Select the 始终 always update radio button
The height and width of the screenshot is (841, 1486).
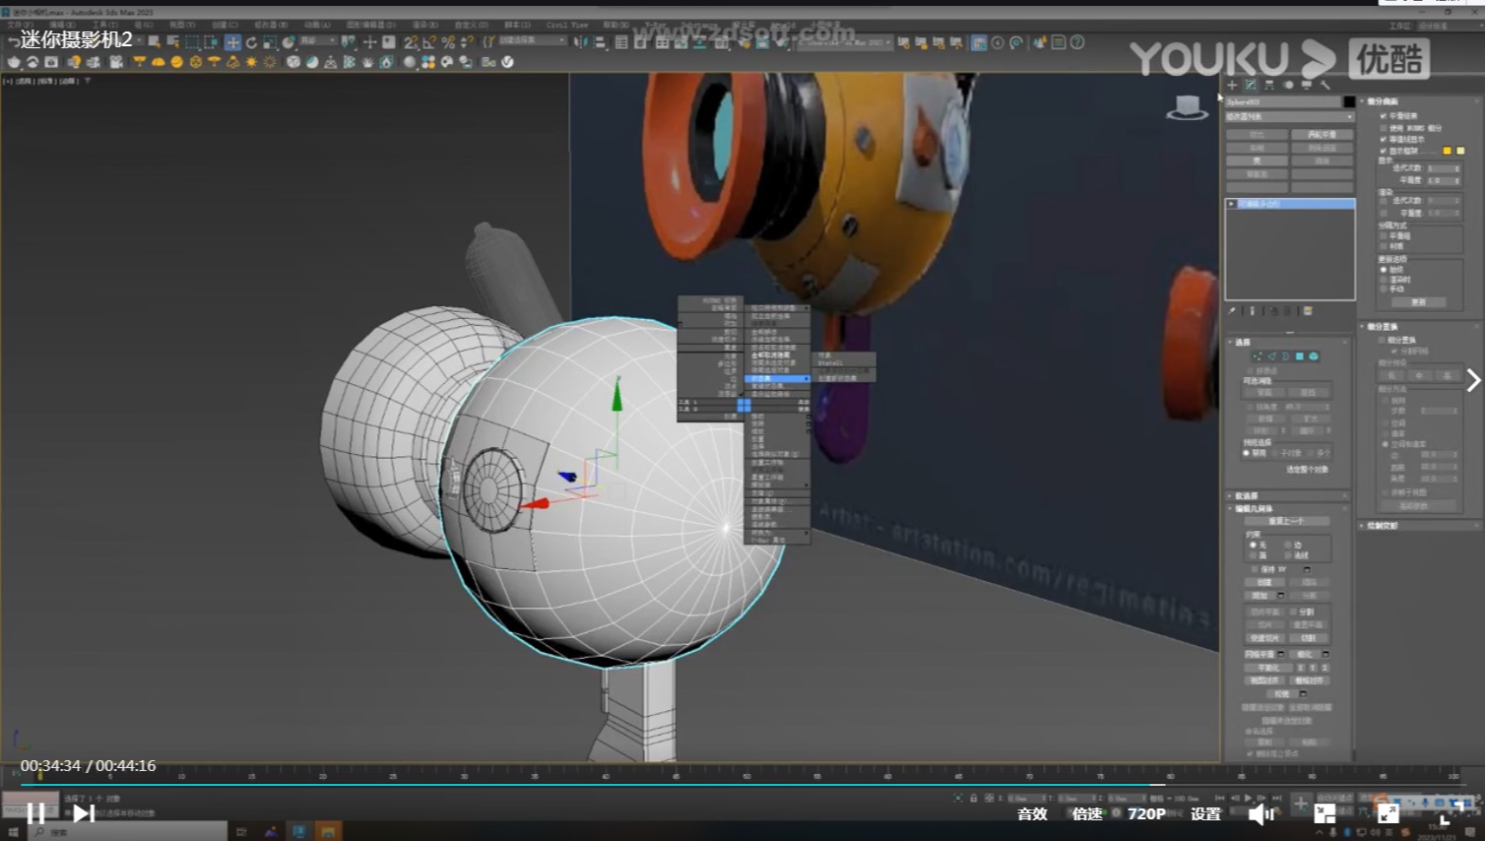[1383, 269]
